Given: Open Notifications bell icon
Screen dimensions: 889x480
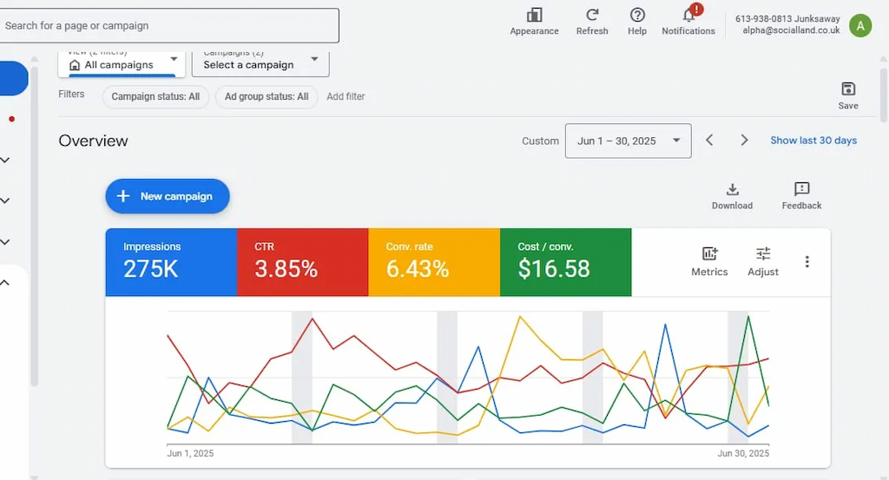Looking at the screenshot, I should 688,15.
